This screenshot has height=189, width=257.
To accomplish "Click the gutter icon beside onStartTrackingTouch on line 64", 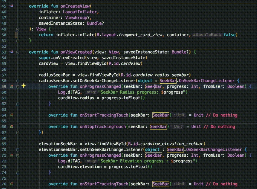I will 11,115.
